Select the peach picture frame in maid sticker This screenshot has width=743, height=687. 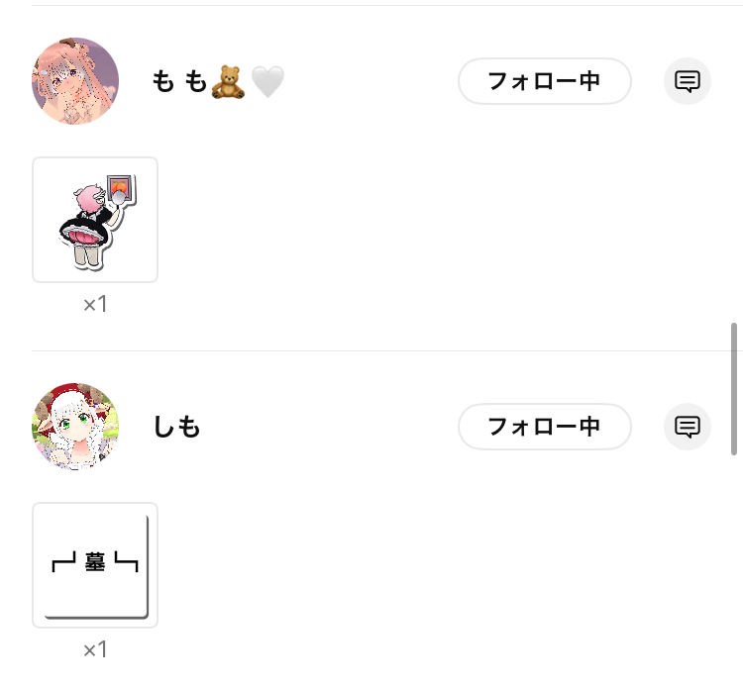(x=121, y=188)
